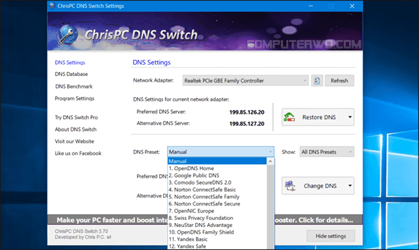Click Like us on Facebook link
The image size is (419, 250).
(78, 153)
